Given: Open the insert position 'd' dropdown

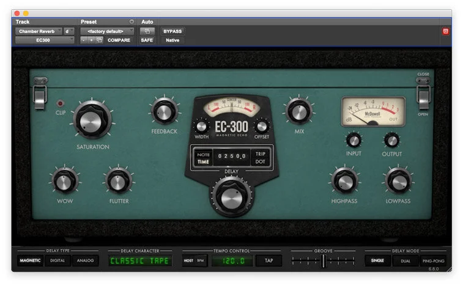Looking at the screenshot, I should pyautogui.click(x=69, y=31).
